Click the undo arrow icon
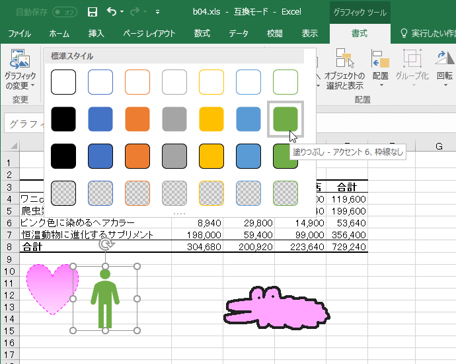Screen dimensions: 456x364 (x=111, y=12)
